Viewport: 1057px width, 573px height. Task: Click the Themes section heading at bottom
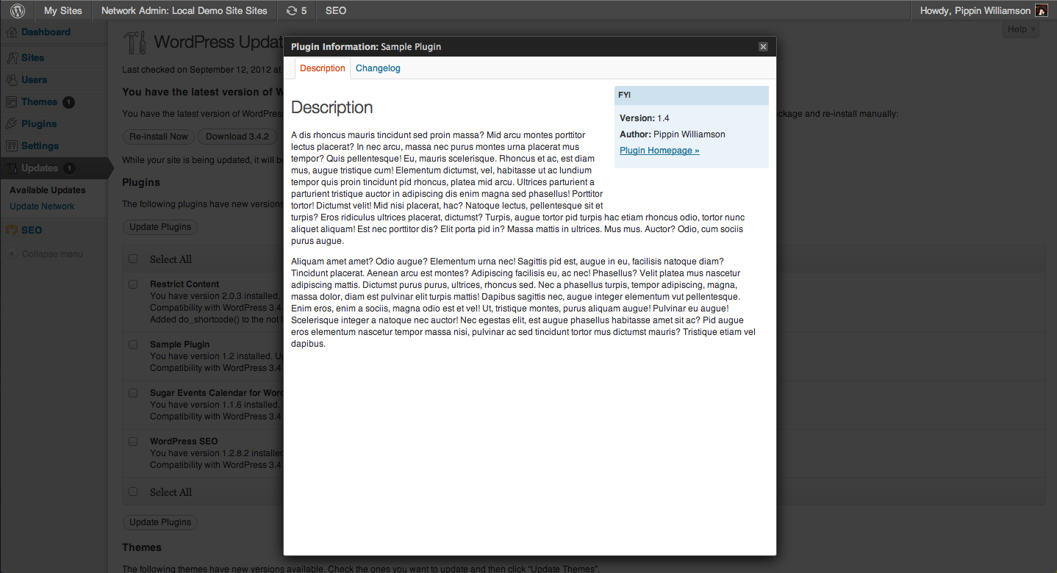[x=142, y=547]
